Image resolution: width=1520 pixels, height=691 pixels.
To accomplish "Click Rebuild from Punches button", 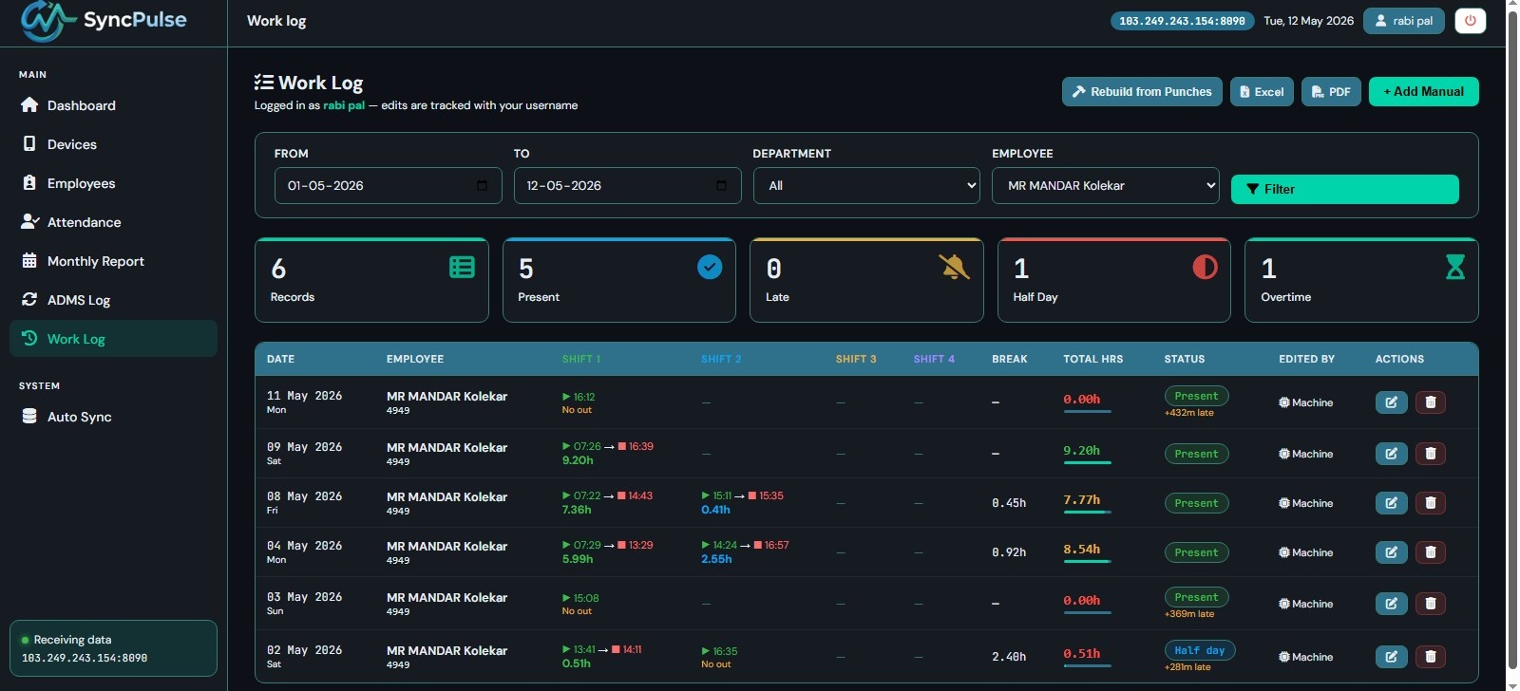I will coord(1142,91).
